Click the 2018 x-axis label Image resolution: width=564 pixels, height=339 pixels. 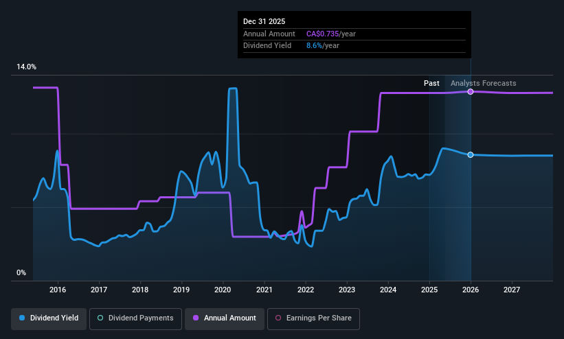click(x=140, y=290)
